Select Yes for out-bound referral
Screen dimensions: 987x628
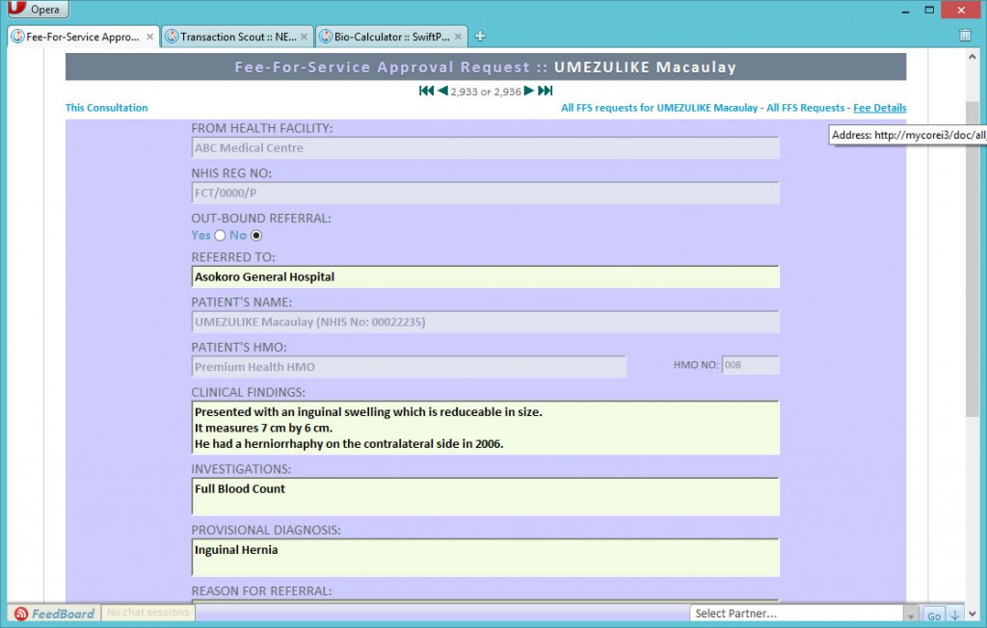tap(219, 235)
